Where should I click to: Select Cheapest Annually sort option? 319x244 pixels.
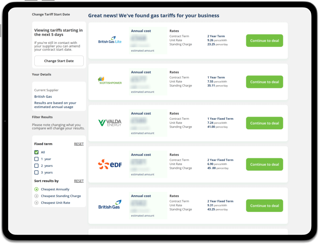point(36,189)
